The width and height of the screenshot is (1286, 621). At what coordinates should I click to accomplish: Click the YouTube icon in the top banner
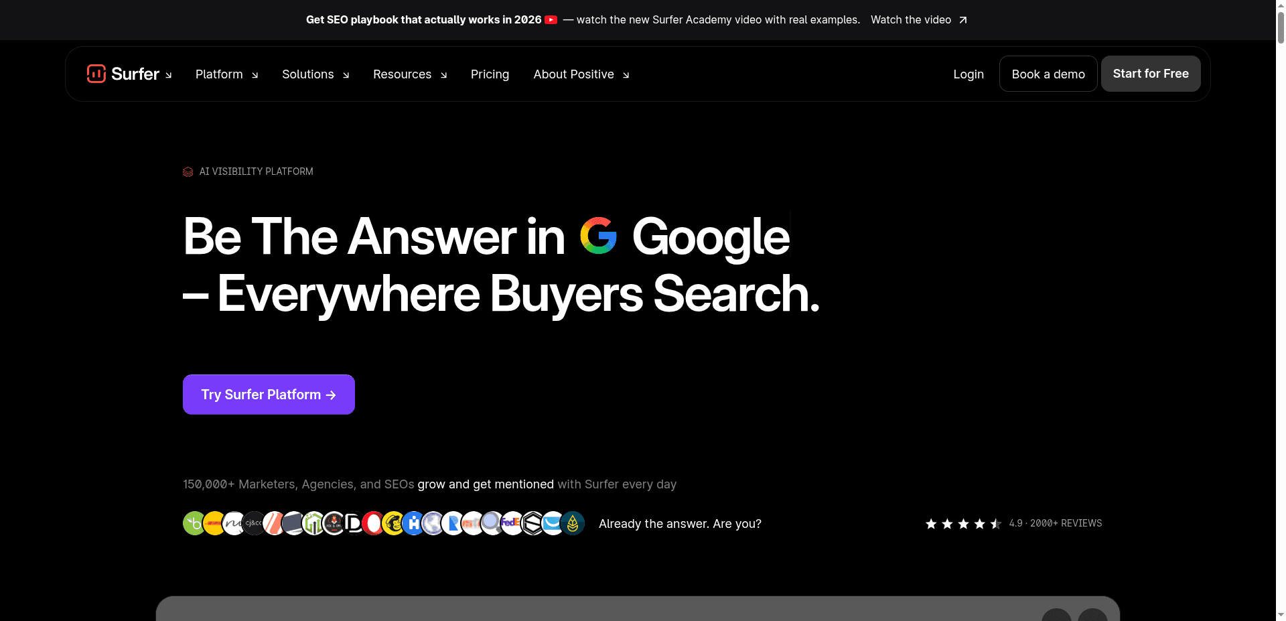[551, 20]
